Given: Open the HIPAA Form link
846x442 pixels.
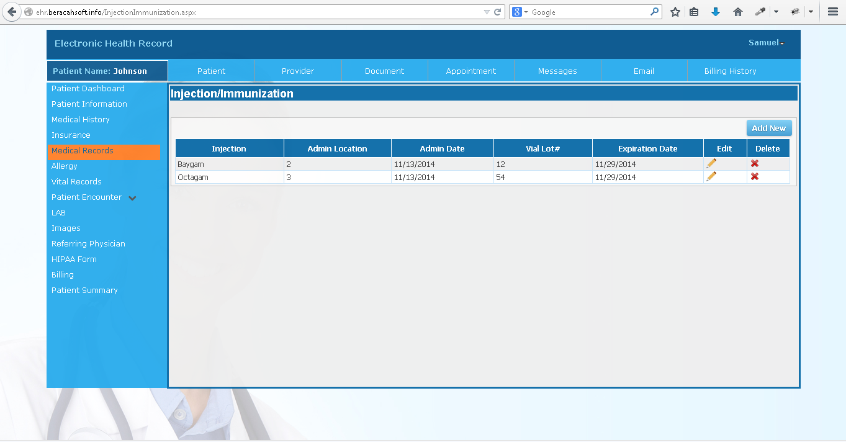Looking at the screenshot, I should tap(74, 259).
